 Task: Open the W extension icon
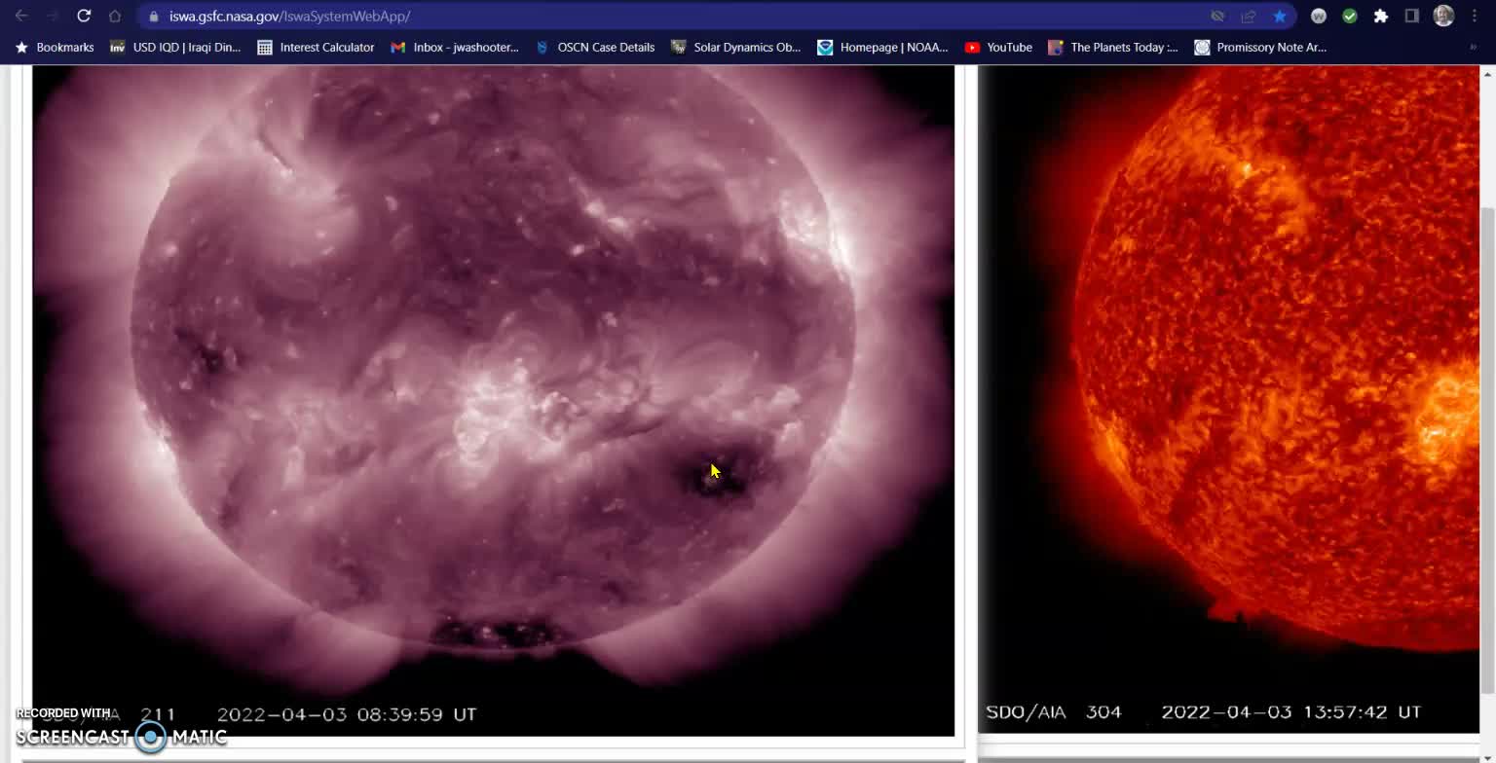click(x=1319, y=17)
